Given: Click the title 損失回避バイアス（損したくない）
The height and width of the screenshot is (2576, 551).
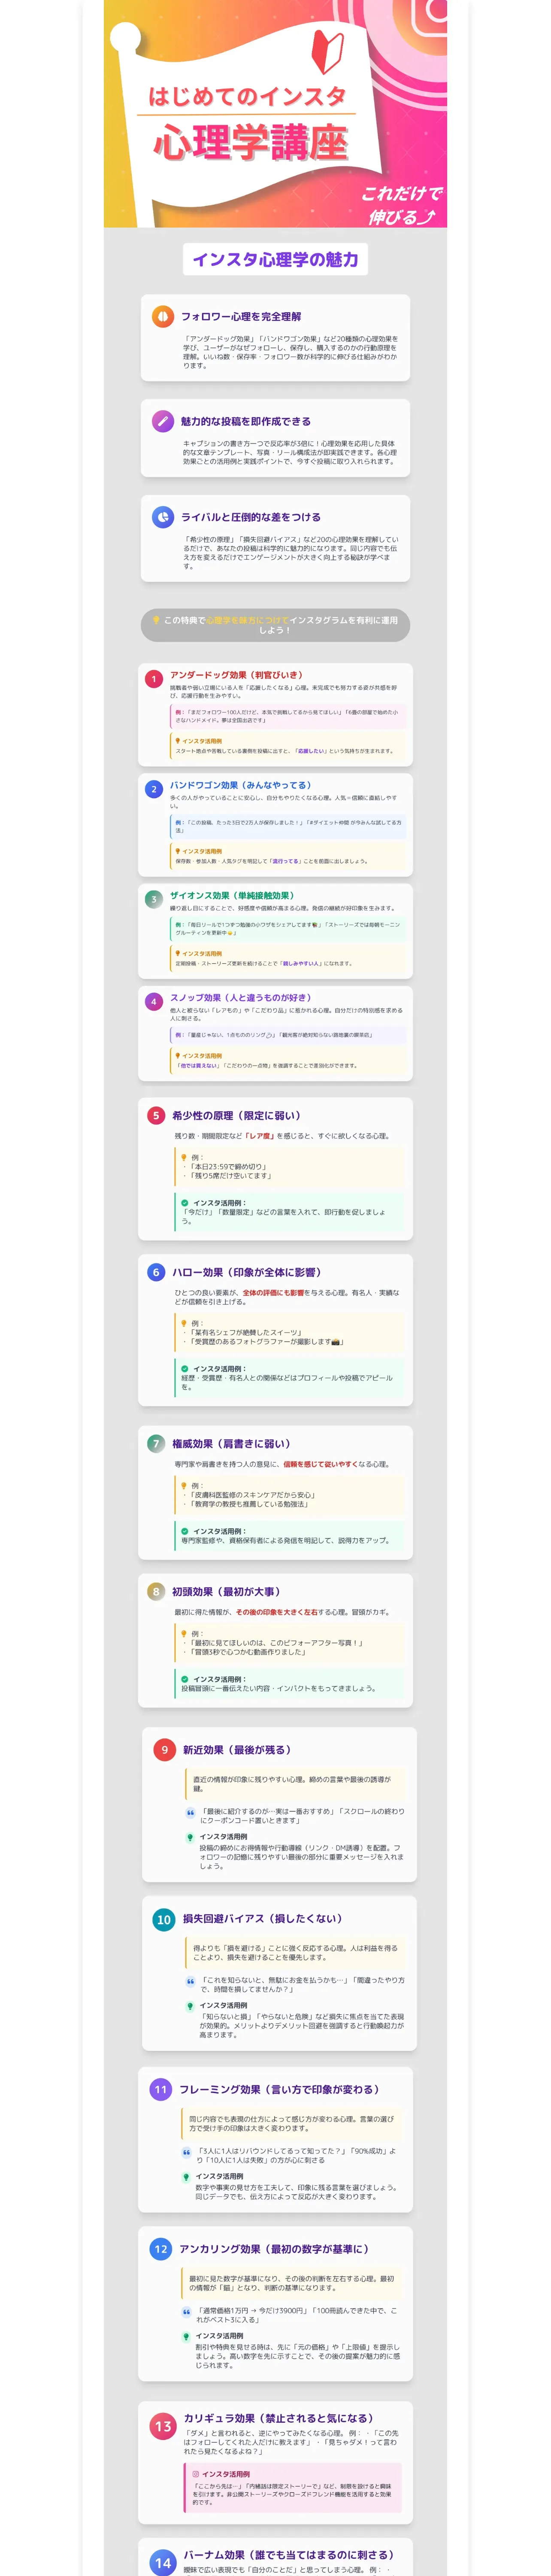Looking at the screenshot, I should pos(262,1919).
